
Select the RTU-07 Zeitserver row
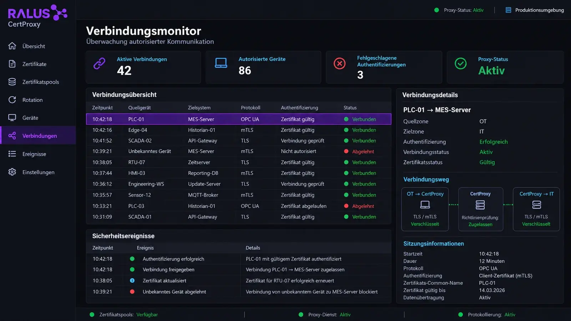[238, 162]
